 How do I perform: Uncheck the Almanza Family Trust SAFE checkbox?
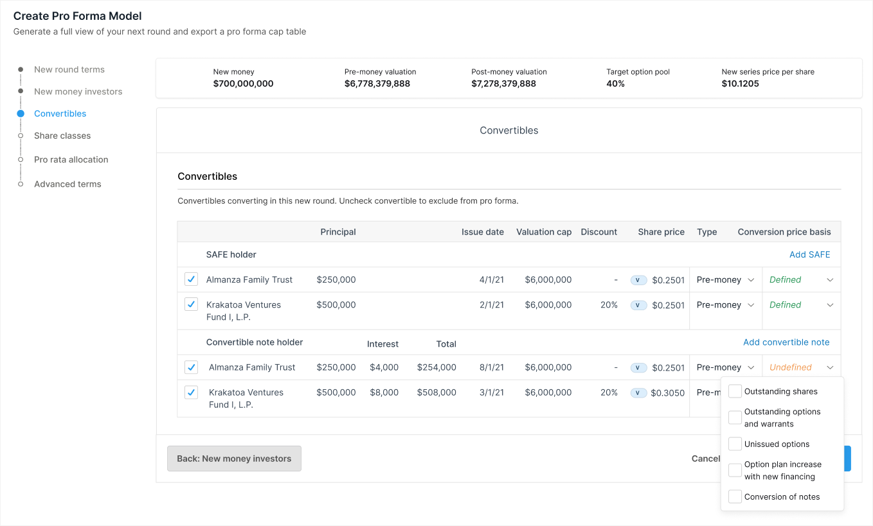click(191, 279)
